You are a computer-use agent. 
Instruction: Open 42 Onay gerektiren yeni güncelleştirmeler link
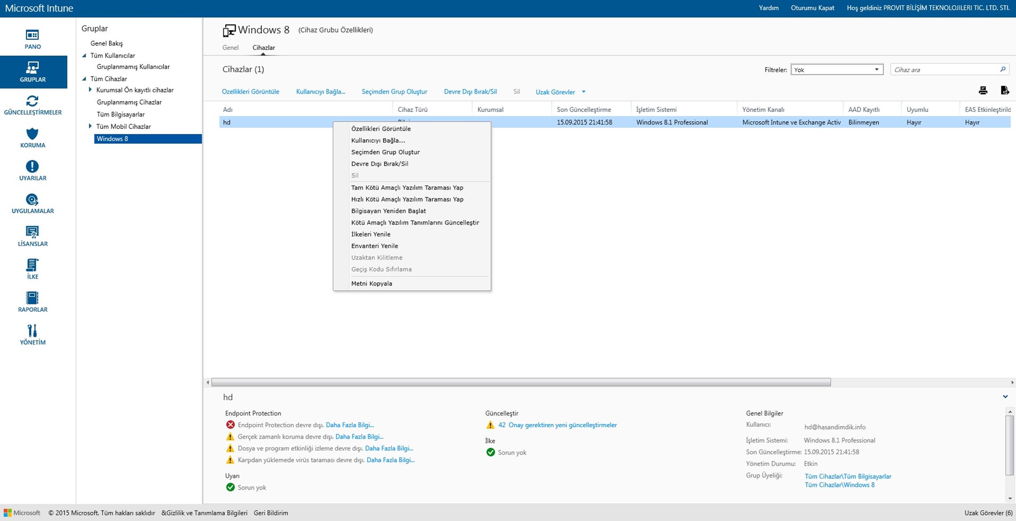(x=558, y=425)
